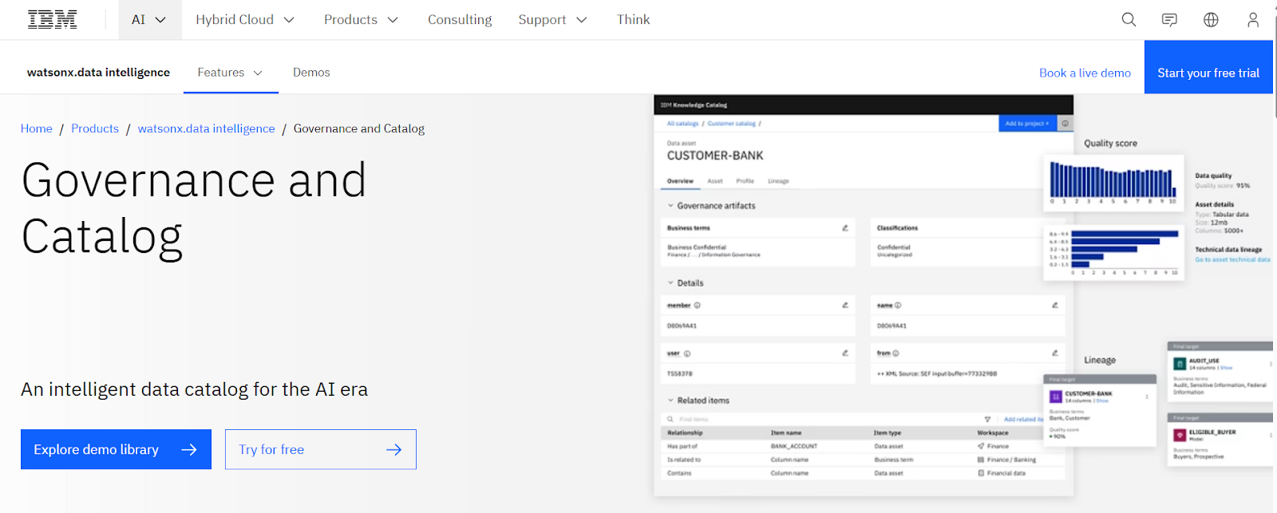This screenshot has width=1277, height=513.
Task: Click info icon next to member label
Action: pyautogui.click(x=697, y=306)
